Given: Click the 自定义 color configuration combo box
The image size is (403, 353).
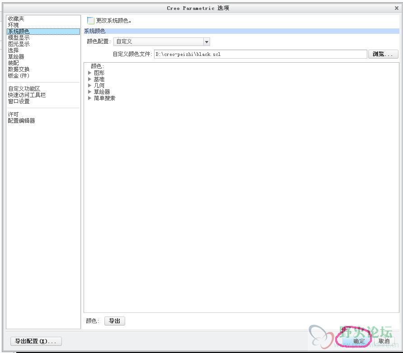Looking at the screenshot, I should coord(162,42).
